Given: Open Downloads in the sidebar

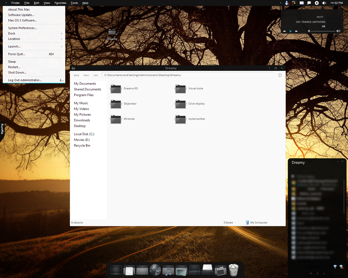Looking at the screenshot, I should (x=82, y=120).
